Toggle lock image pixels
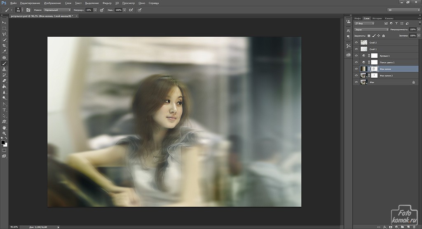The width and height of the screenshot is (422, 229). click(x=374, y=35)
